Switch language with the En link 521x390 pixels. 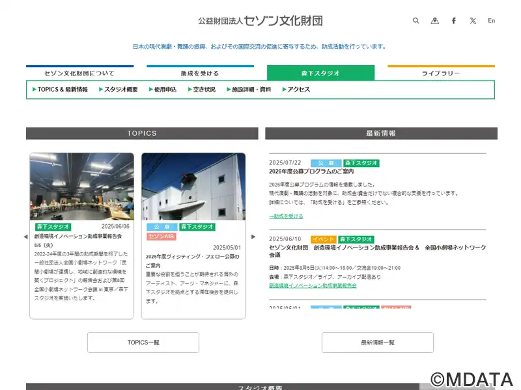pos(492,21)
